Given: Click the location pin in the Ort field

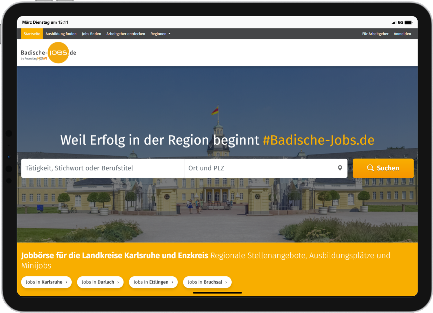Looking at the screenshot, I should 340,168.
